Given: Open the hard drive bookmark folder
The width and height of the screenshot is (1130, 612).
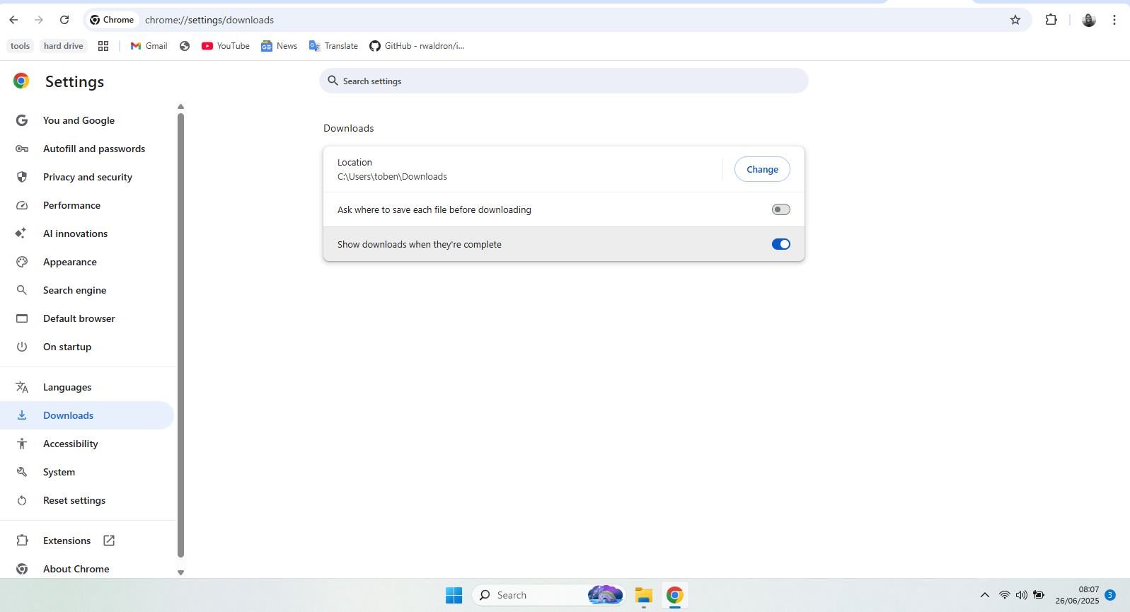Looking at the screenshot, I should pyautogui.click(x=64, y=46).
